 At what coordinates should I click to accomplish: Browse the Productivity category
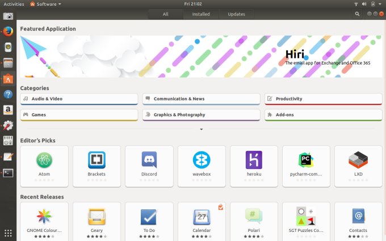323,99
